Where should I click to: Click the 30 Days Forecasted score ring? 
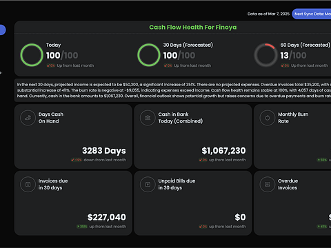coord(149,55)
